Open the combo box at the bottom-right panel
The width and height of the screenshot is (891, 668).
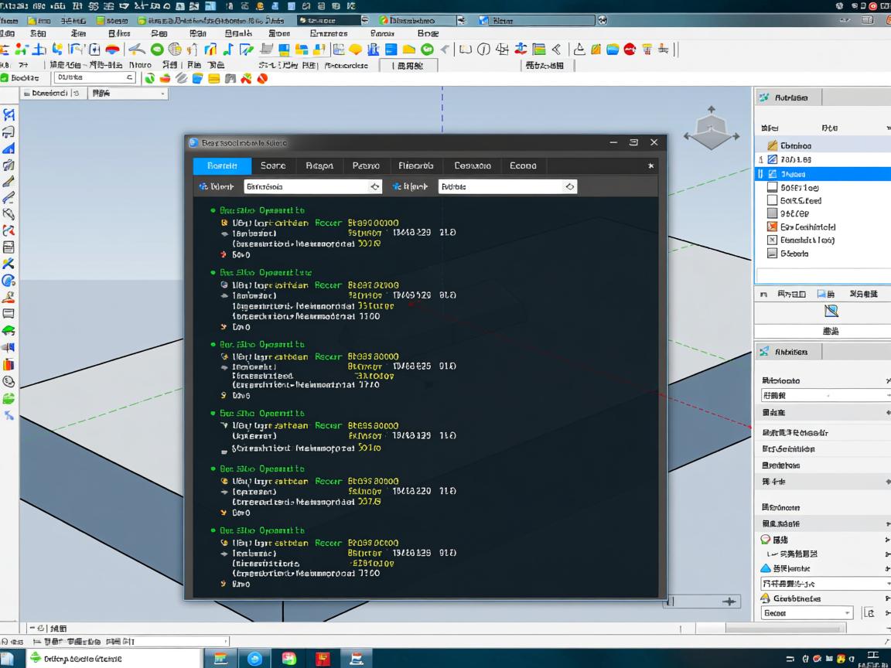click(807, 613)
